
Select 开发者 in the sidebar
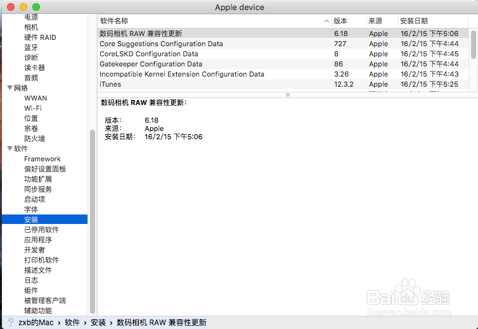[34, 250]
